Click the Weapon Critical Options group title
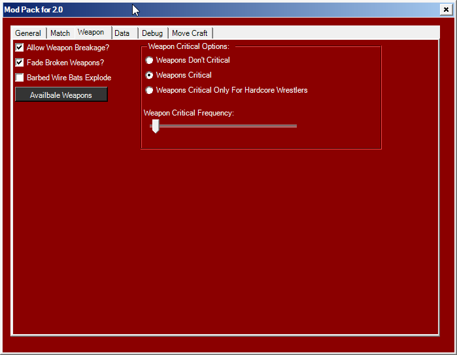This screenshot has width=457, height=355. 189,46
